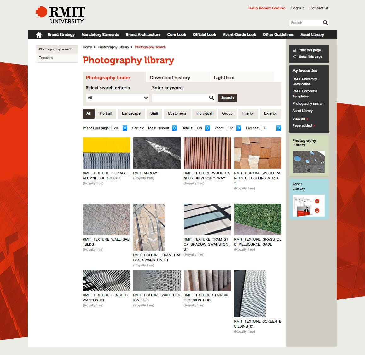Click the red arrow next to Page added
This screenshot has width=365, height=355.
click(314, 126)
